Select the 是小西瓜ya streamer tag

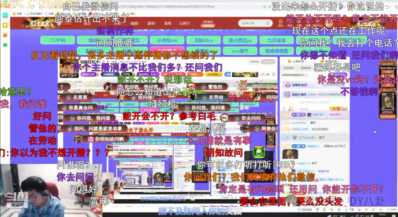pos(240,40)
